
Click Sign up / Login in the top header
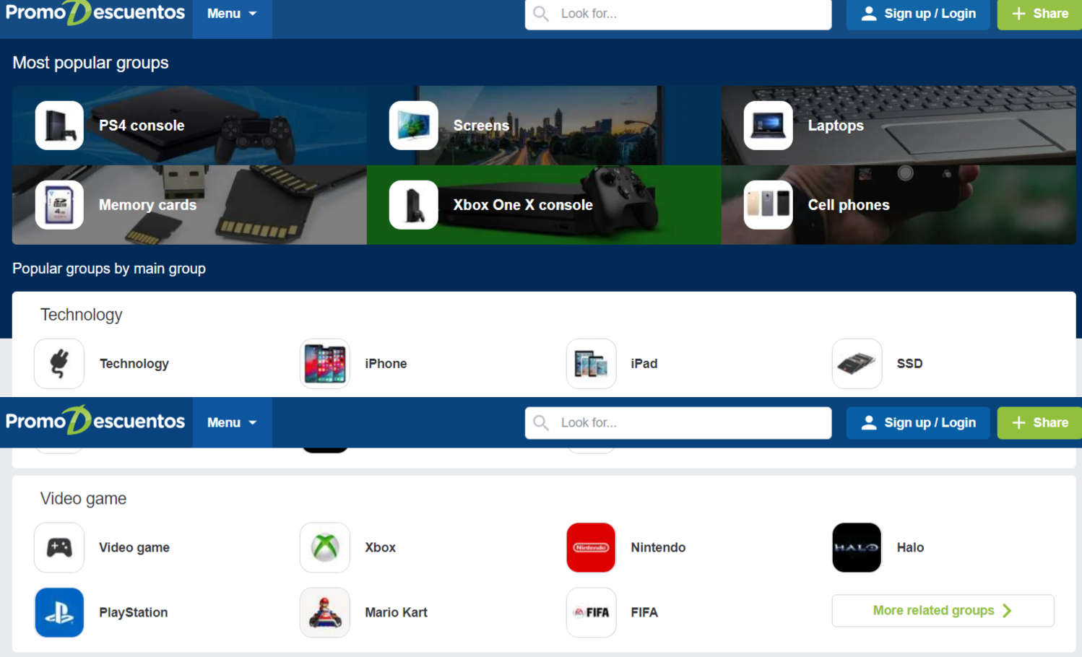tap(918, 14)
